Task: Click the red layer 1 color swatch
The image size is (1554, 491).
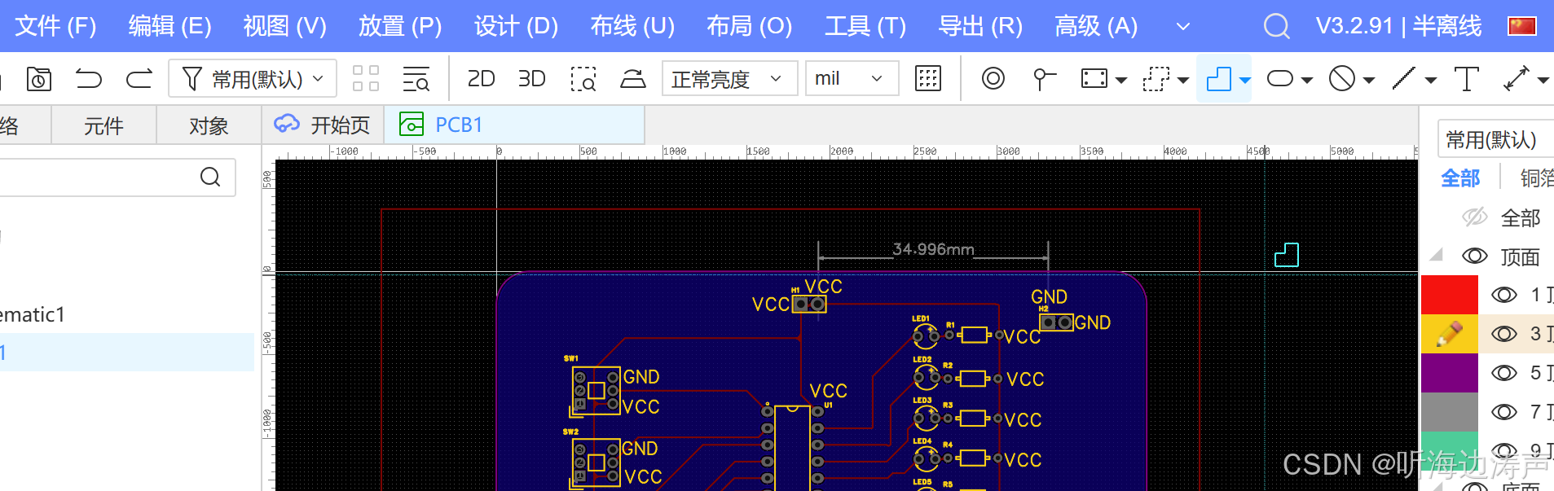Action: coord(1450,295)
